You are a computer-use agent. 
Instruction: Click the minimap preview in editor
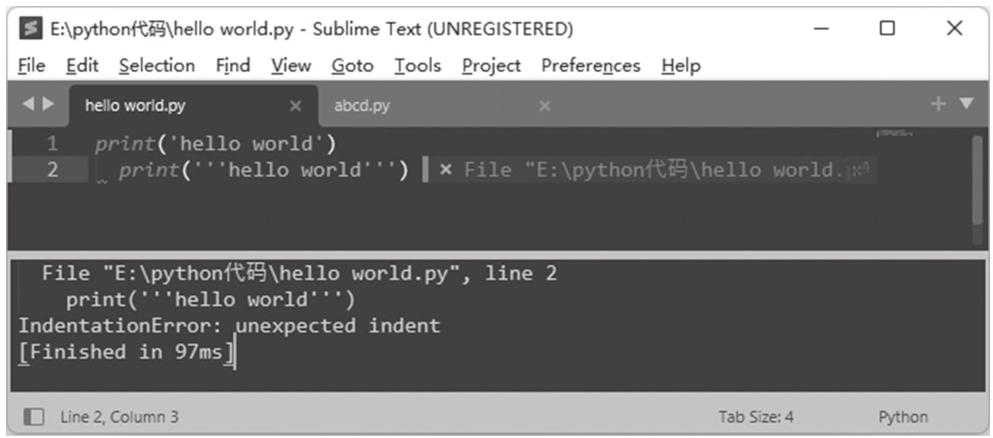coord(894,134)
